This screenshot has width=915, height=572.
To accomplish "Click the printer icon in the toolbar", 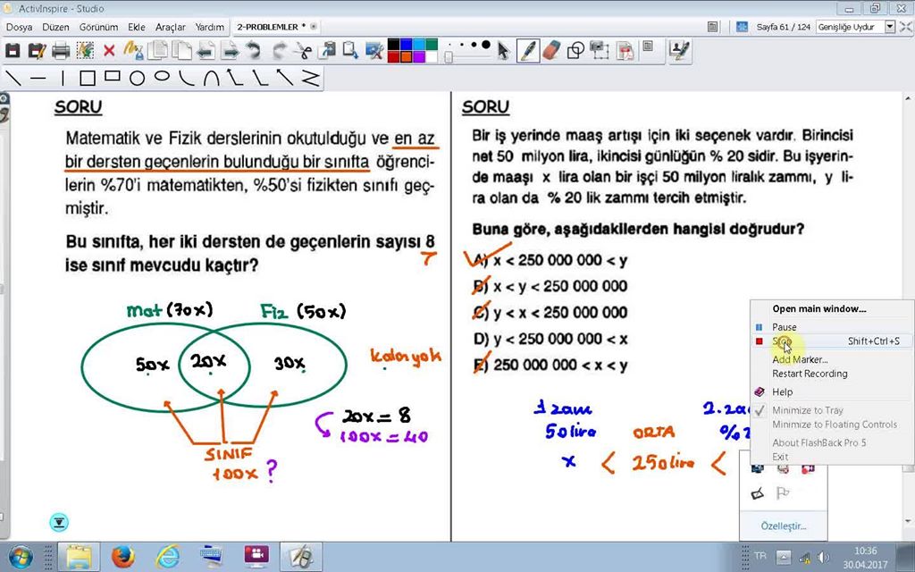I will coord(61,51).
